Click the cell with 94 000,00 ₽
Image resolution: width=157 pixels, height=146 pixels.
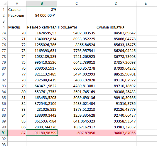(42, 16)
